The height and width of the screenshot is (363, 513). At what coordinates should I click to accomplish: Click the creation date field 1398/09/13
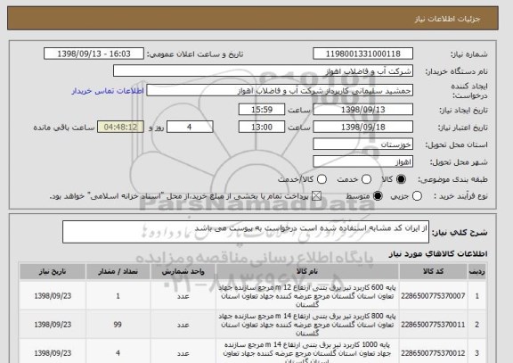tap(362, 110)
